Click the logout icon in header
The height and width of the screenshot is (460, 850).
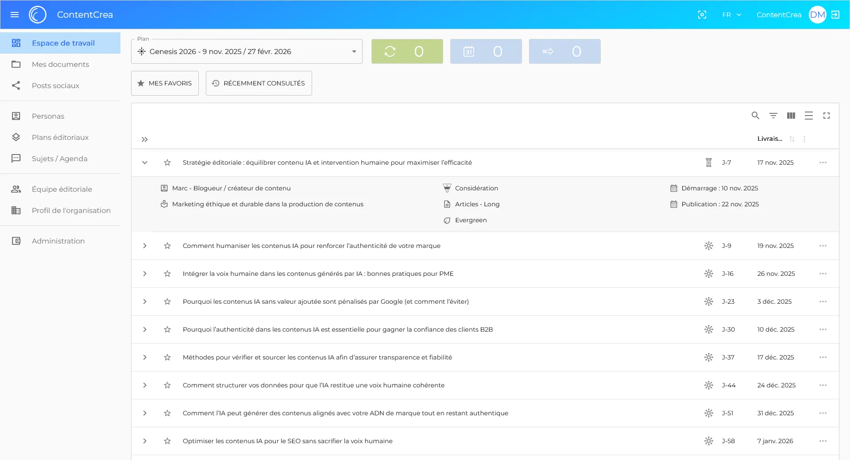pyautogui.click(x=835, y=15)
